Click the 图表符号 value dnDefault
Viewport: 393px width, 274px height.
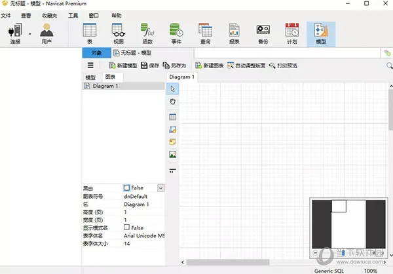click(136, 196)
